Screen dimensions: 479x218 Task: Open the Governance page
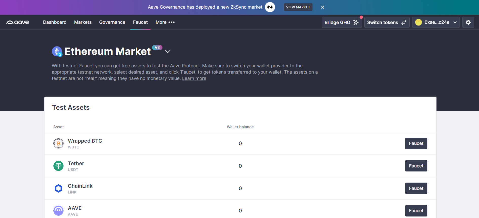coord(112,22)
